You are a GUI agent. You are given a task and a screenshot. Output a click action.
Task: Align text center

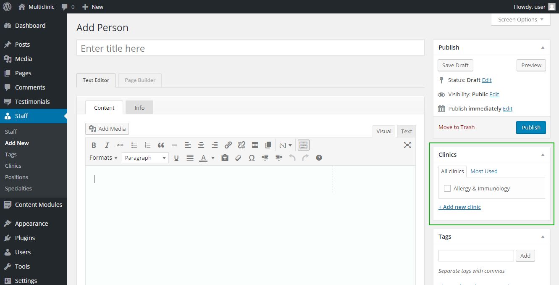(x=201, y=145)
